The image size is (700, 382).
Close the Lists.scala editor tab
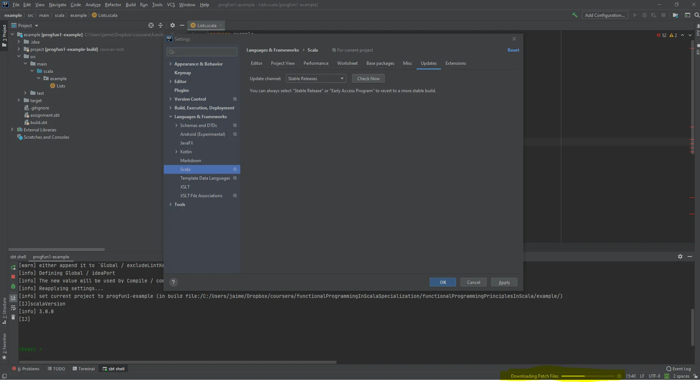221,25
